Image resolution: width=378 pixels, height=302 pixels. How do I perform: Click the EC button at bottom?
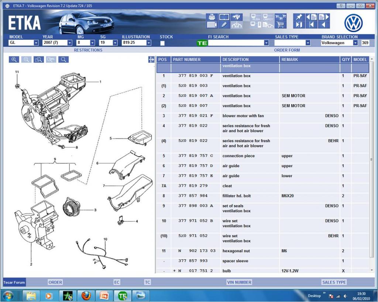click(117, 282)
